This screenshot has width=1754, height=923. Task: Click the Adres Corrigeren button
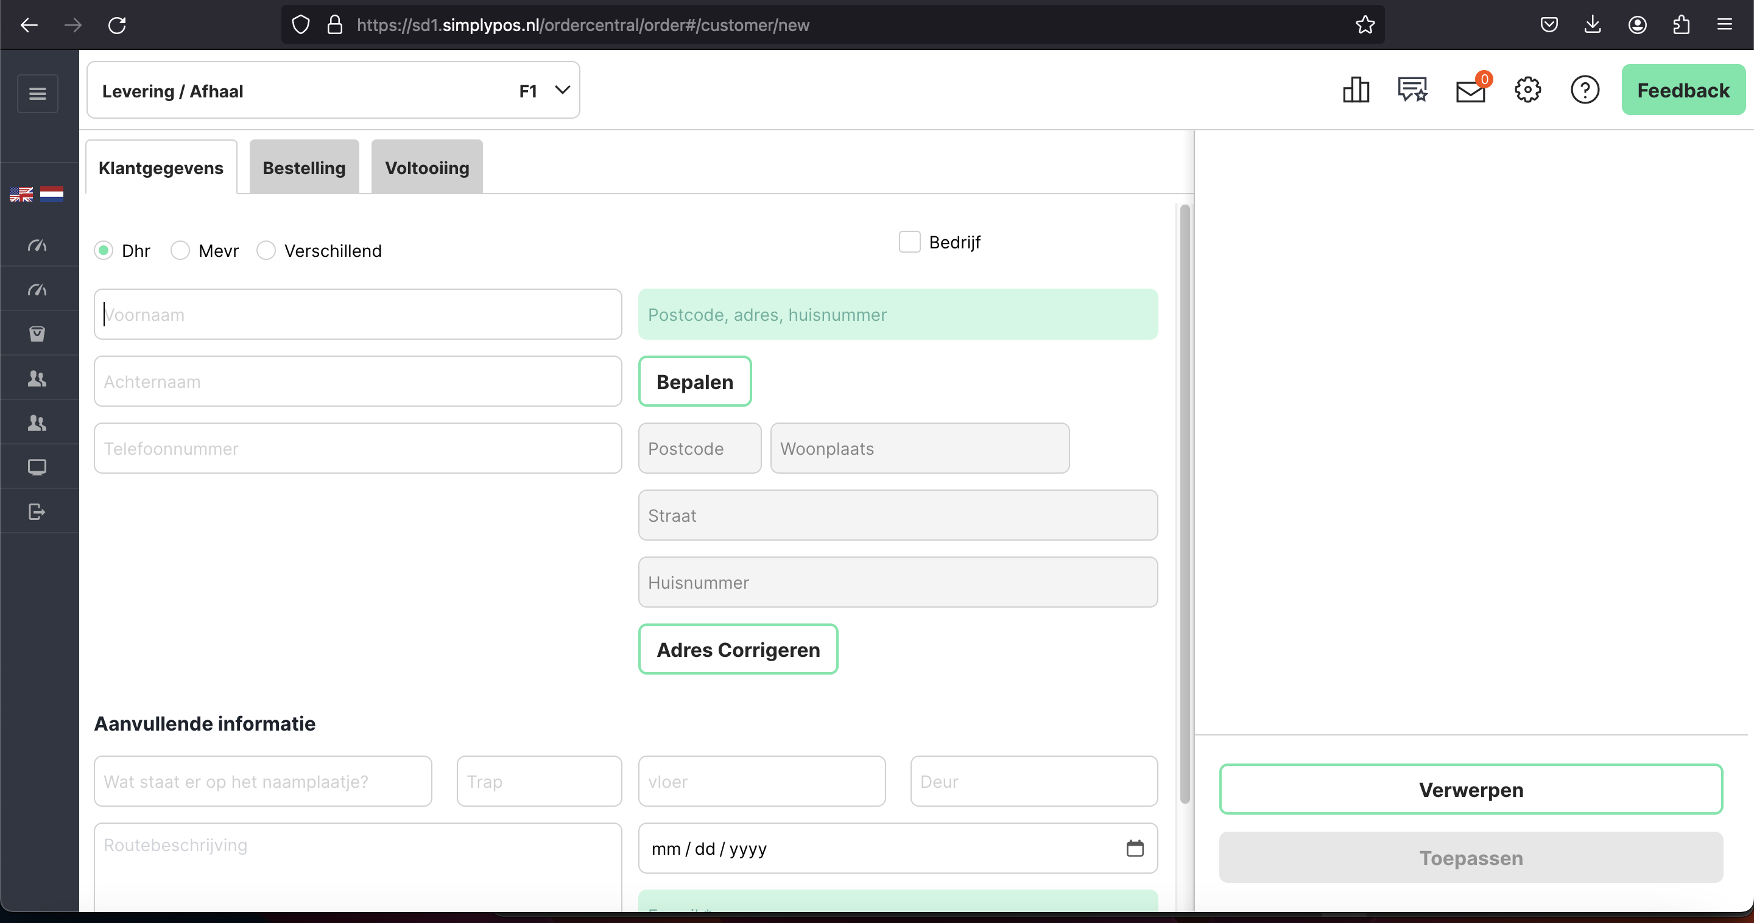tap(738, 650)
